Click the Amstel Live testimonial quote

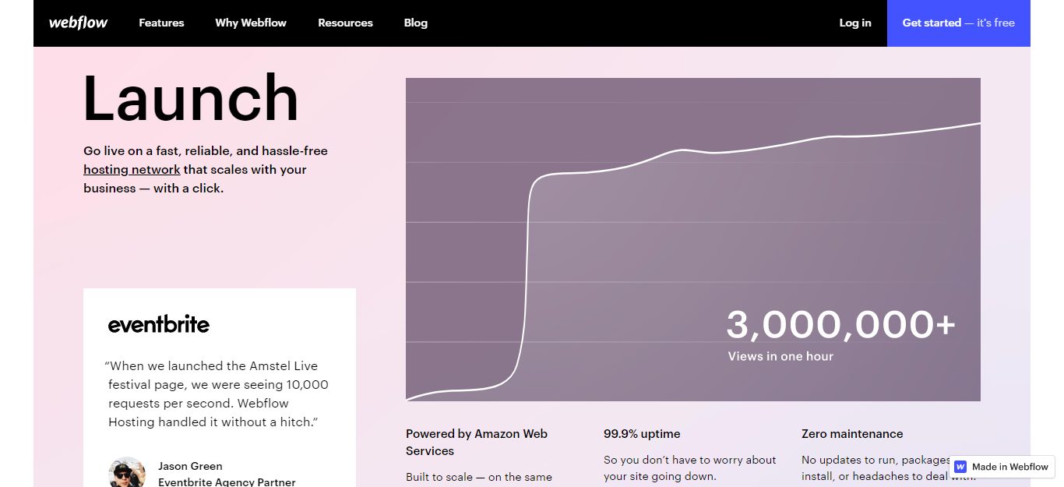tap(217, 393)
